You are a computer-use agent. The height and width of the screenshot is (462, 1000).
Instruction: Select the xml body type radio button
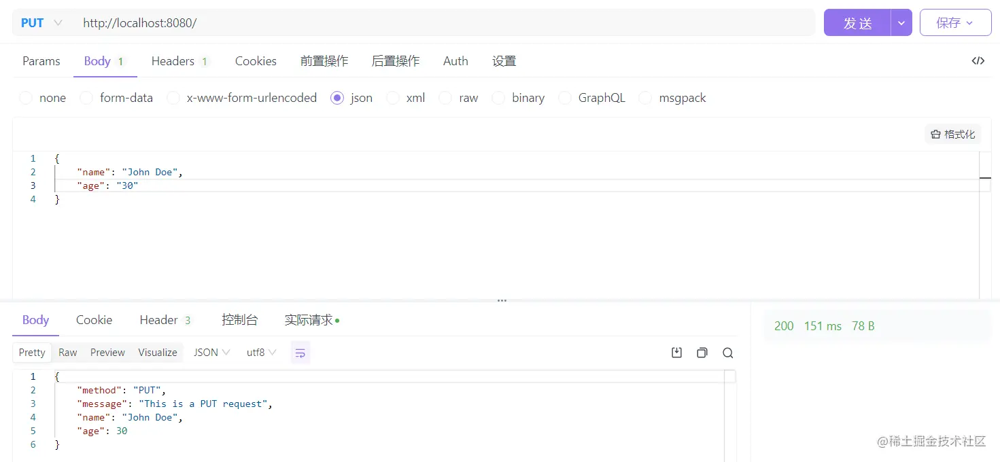tap(392, 98)
